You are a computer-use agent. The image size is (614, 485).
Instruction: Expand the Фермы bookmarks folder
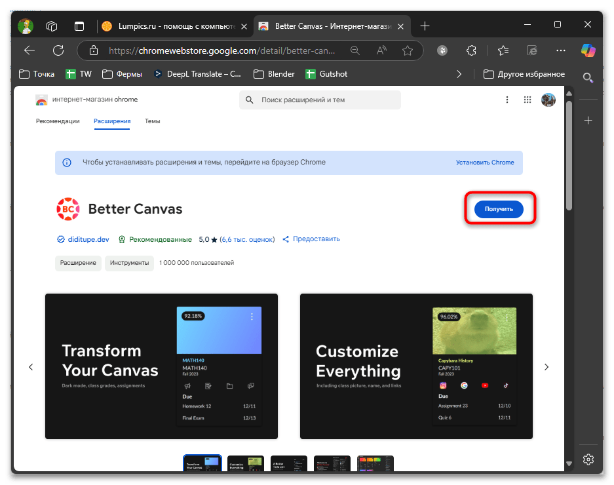coord(122,74)
